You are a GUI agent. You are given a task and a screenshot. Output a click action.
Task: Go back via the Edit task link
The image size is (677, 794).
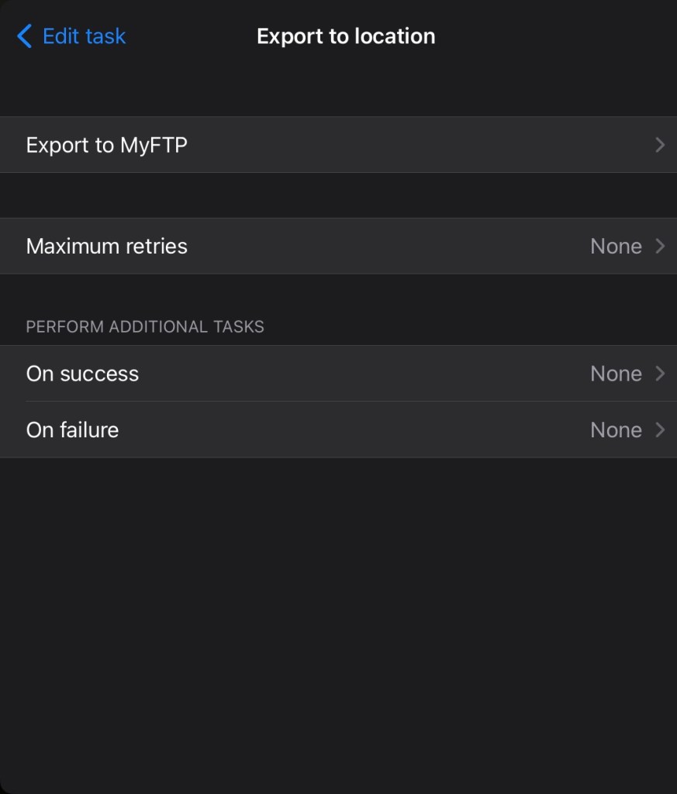point(84,36)
